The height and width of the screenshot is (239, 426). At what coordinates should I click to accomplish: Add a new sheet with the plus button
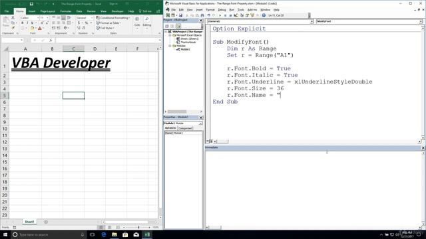46,222
